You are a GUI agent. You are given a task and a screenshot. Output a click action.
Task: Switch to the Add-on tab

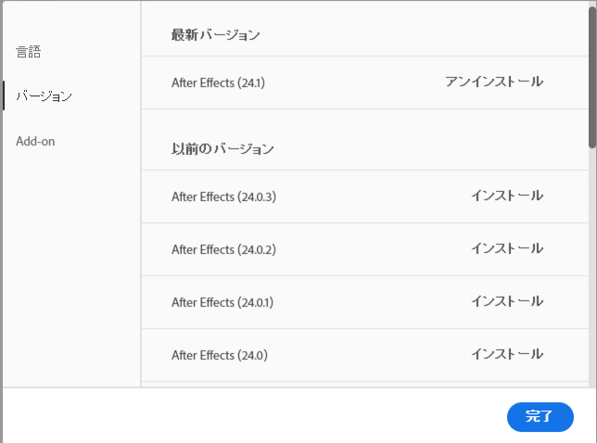click(x=35, y=141)
